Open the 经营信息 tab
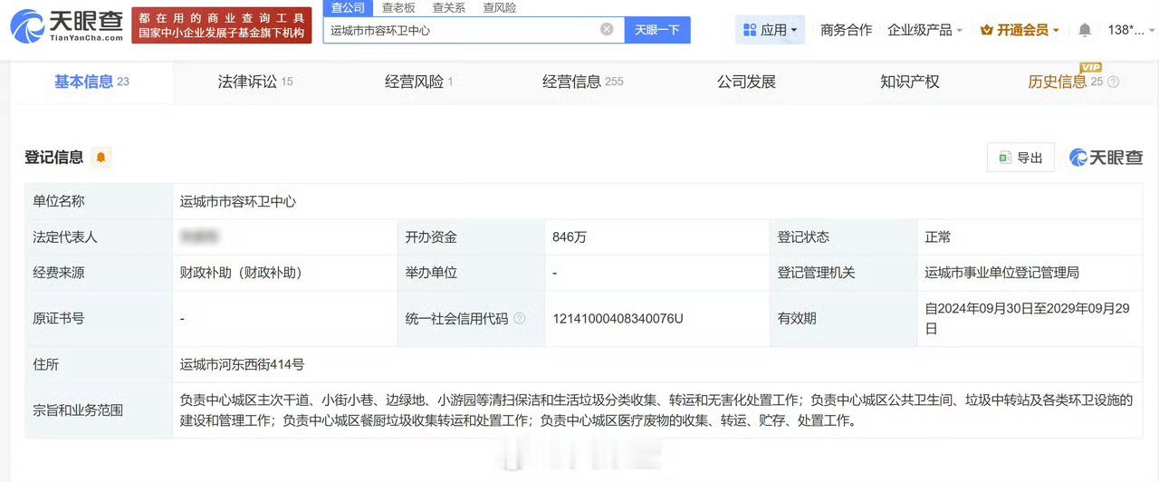The image size is (1159, 482). [582, 82]
